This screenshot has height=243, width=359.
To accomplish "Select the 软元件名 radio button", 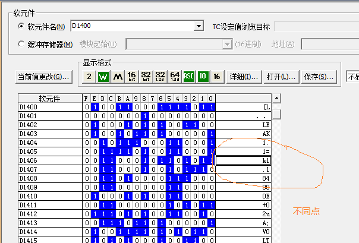I will (22, 27).
